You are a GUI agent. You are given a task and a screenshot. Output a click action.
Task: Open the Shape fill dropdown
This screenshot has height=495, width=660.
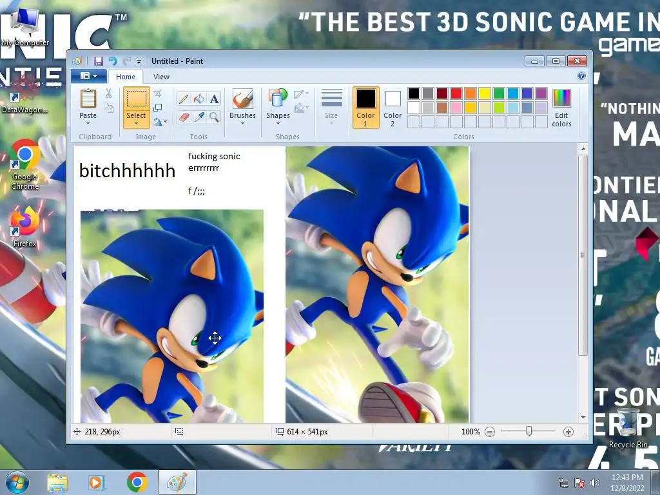click(x=301, y=108)
